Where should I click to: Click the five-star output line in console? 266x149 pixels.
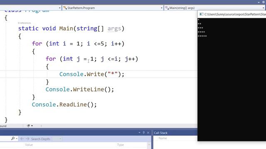(x=202, y=36)
